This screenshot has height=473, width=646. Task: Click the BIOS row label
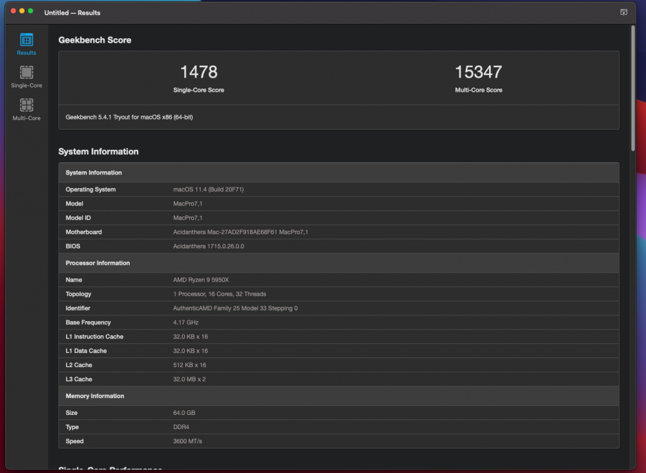point(73,246)
